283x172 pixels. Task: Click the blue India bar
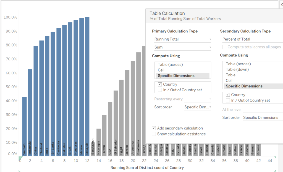tap(47, 96)
